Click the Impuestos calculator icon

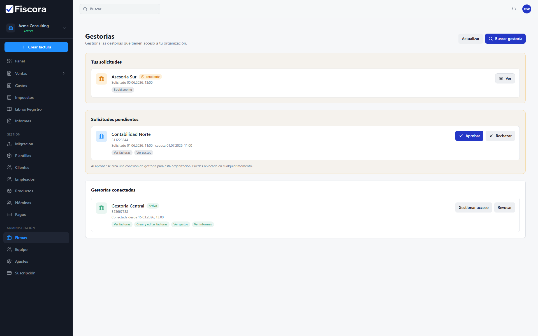click(x=9, y=97)
